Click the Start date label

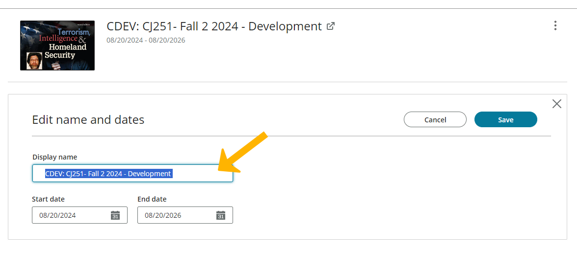48,199
